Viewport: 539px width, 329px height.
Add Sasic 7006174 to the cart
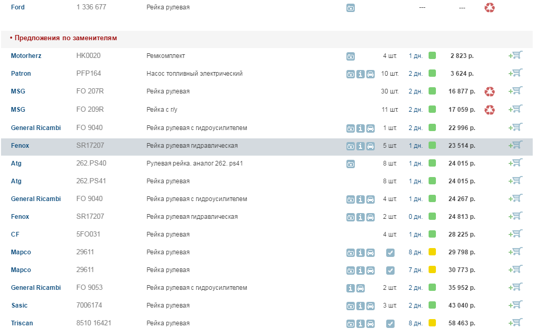click(515, 305)
